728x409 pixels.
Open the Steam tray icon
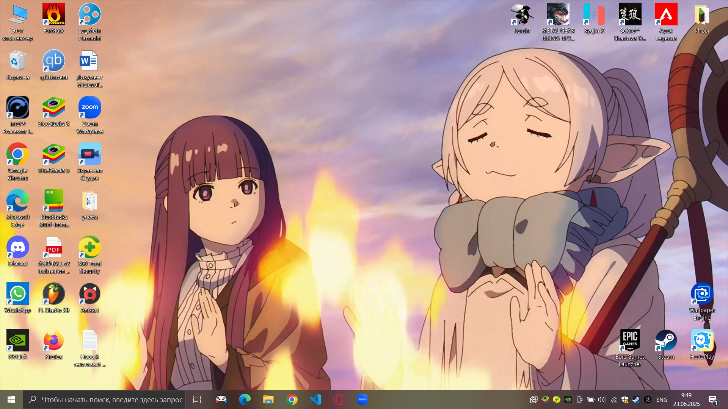pos(636,400)
